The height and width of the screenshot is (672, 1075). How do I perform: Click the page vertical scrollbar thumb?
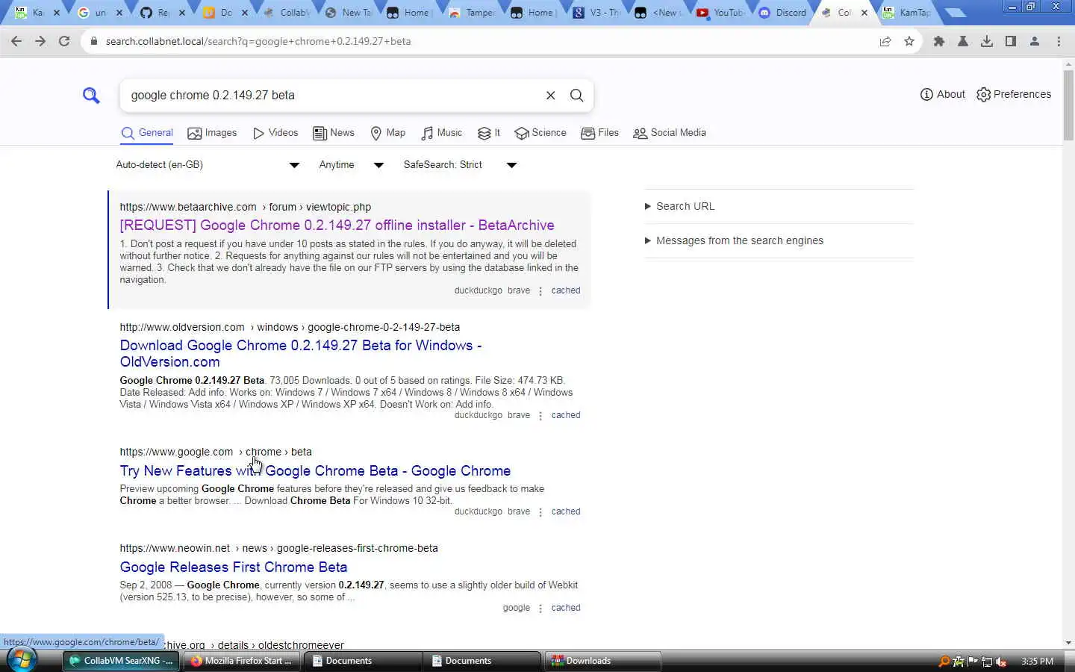pos(1068,105)
